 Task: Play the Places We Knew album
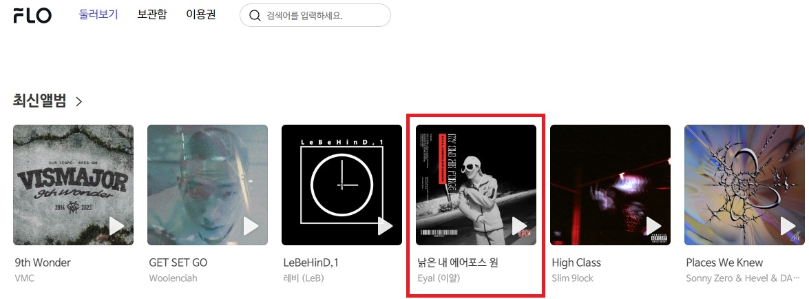788,226
